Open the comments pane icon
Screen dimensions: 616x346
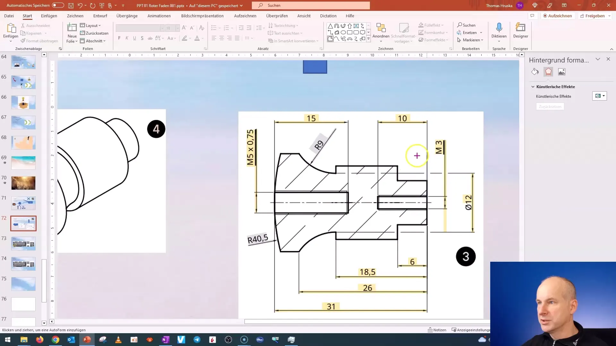point(532,16)
